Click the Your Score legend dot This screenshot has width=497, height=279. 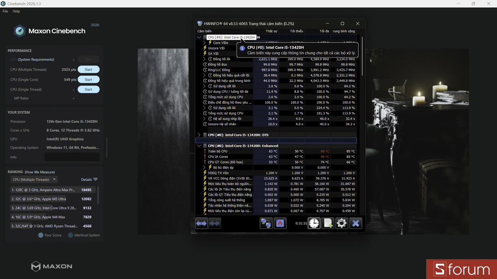tap(41, 235)
